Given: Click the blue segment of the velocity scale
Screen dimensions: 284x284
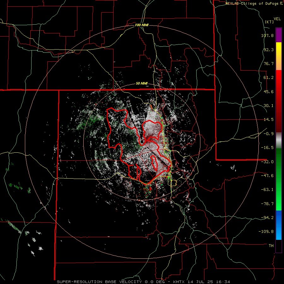Looking at the screenshot, I should coord(279,225).
